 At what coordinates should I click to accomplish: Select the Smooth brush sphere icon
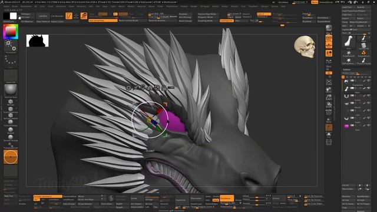(11, 130)
